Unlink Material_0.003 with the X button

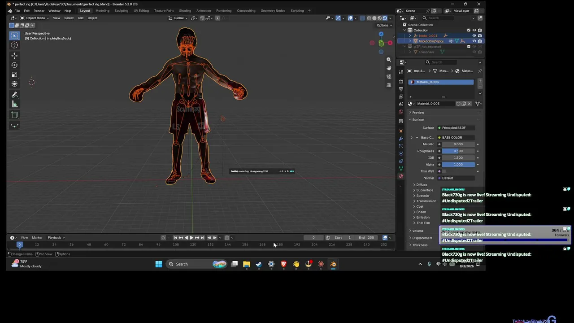[470, 104]
